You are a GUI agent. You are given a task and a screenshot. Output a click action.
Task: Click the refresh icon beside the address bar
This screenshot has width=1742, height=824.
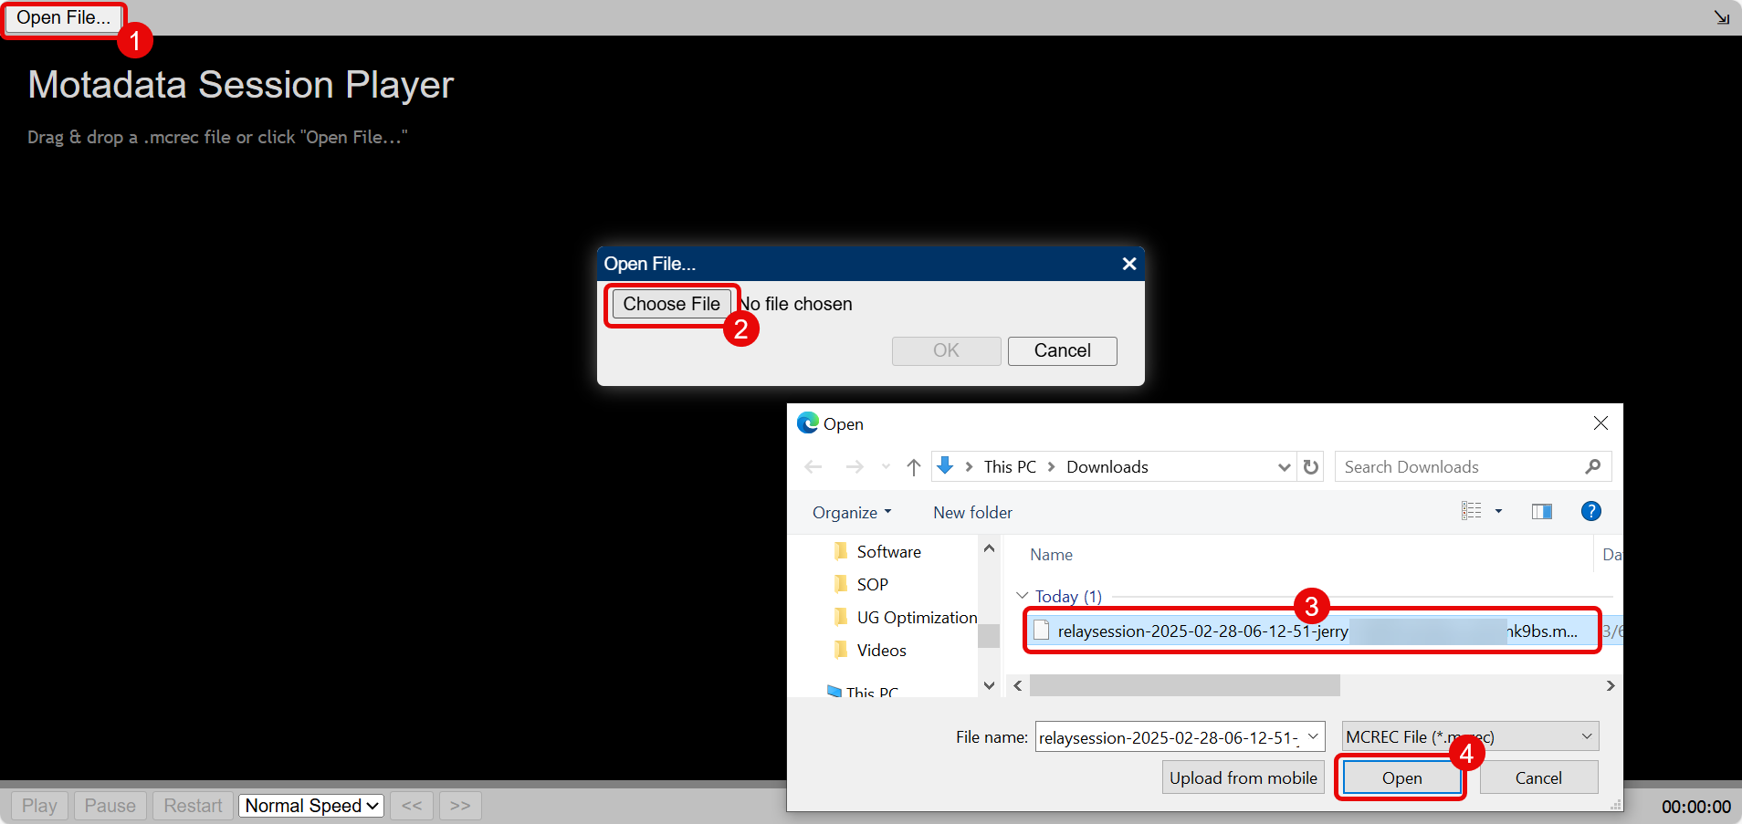pos(1311,467)
